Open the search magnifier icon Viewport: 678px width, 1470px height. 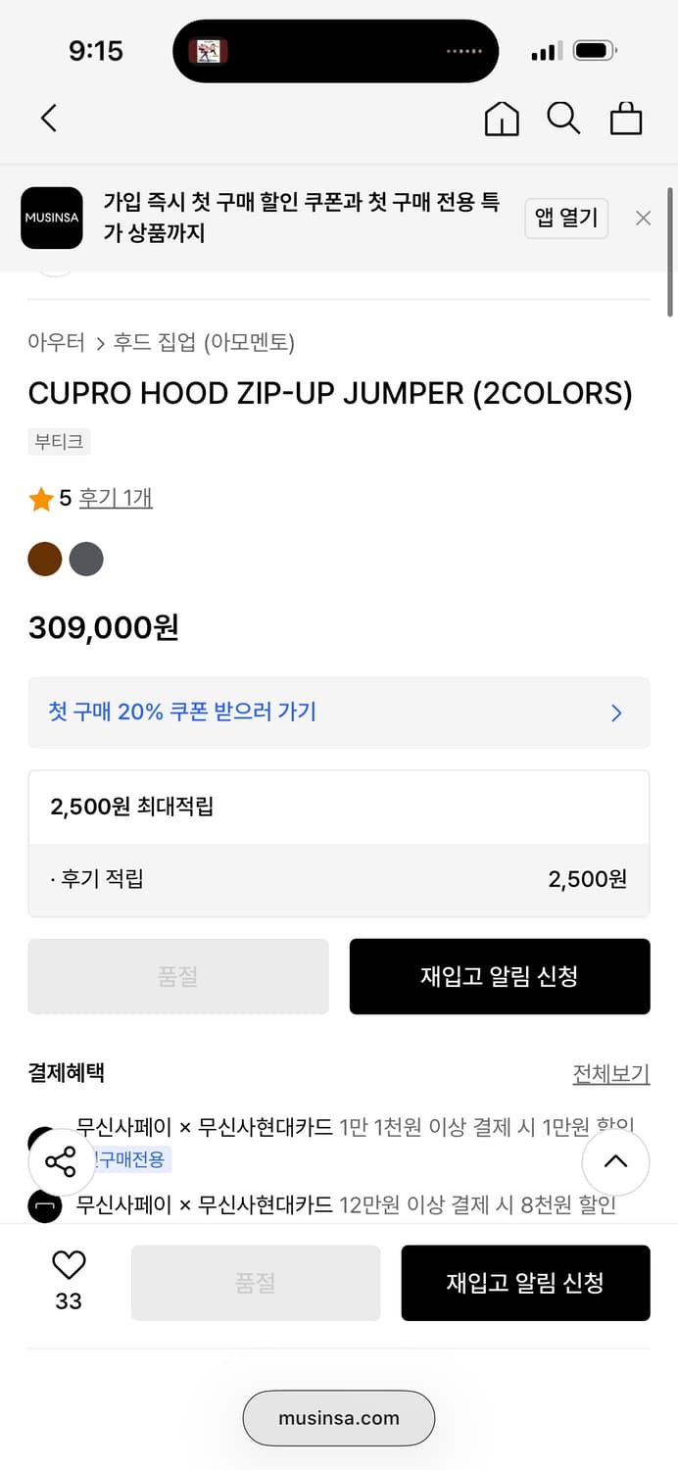[x=563, y=119]
